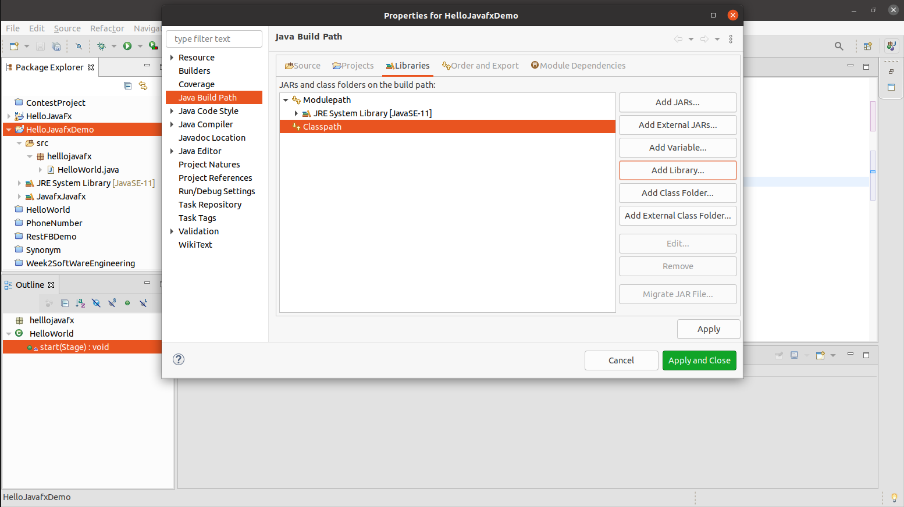Open back-history dropdown in Properties dialog
This screenshot has width=904, height=507.
691,39
